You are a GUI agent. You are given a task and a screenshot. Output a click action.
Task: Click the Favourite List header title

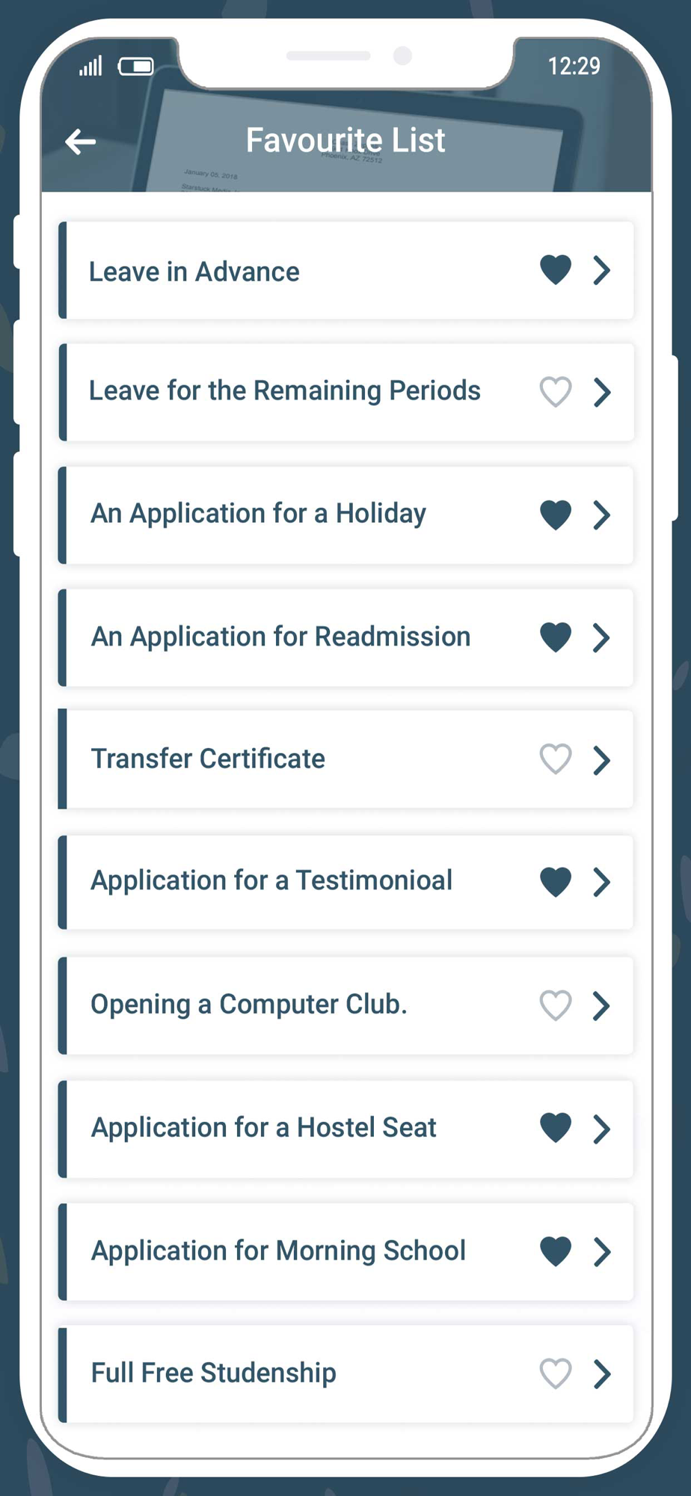coord(345,140)
